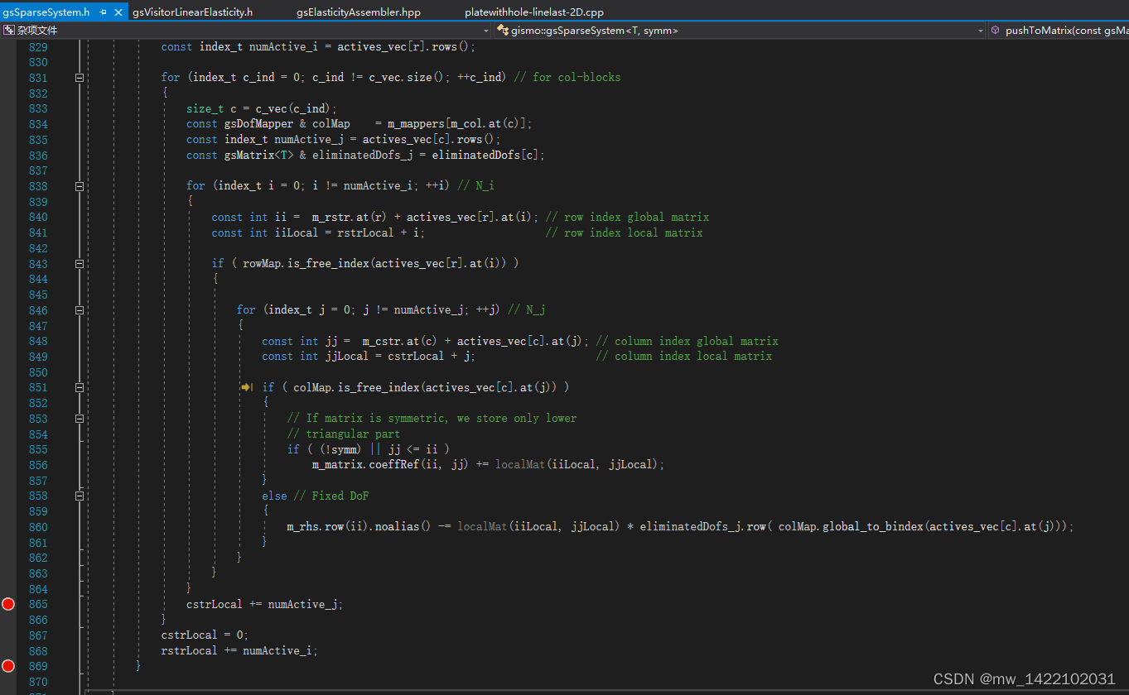Click 'm_cstr.at(c)' on line 848
Viewport: 1129px width, 695px height.
(x=400, y=342)
